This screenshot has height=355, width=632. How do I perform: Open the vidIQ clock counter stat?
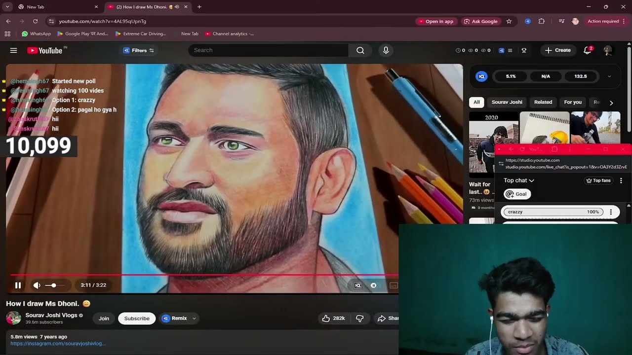pyautogui.click(x=460, y=50)
